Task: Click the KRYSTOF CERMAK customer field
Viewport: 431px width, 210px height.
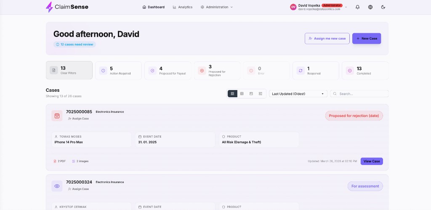Action: 91,207
